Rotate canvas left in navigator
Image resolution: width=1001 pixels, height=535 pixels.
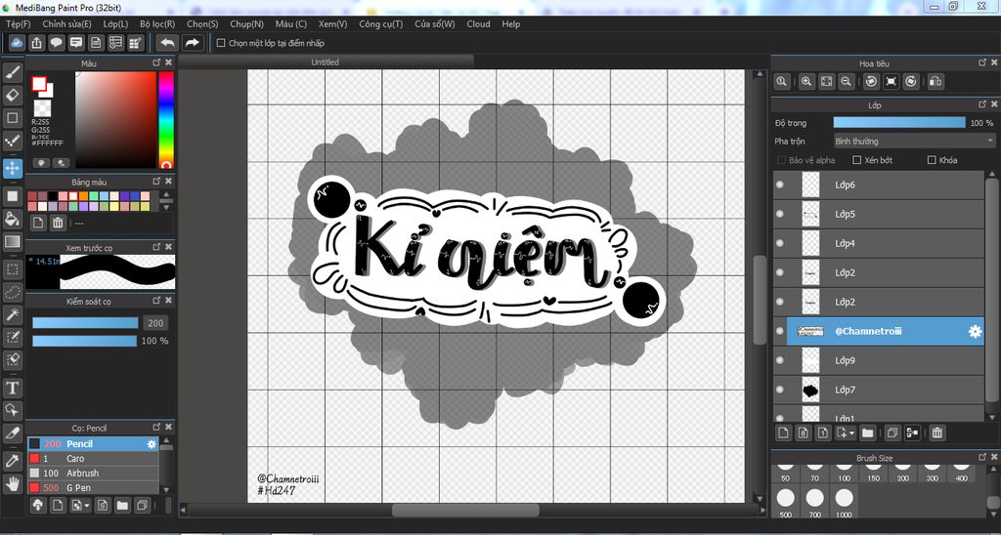(872, 81)
